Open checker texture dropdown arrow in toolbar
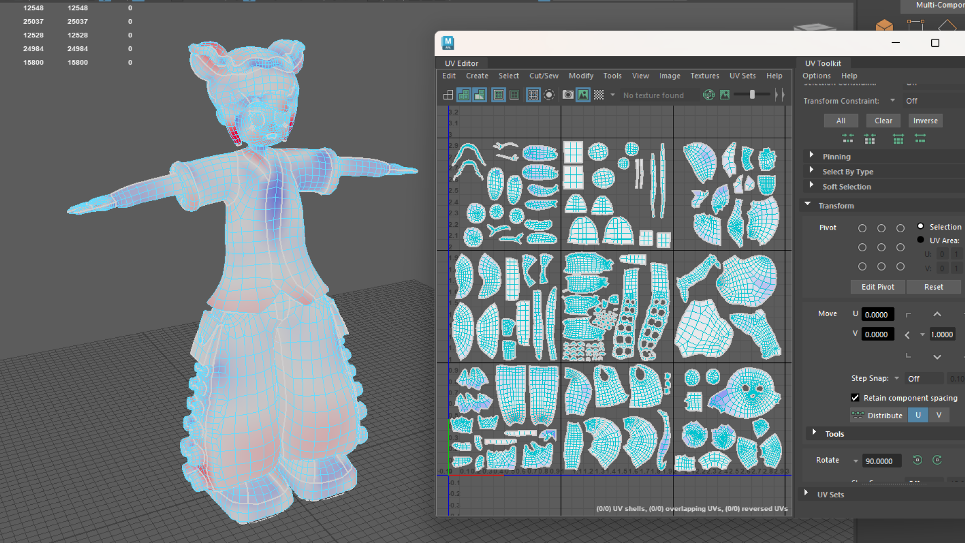Screen dimensions: 965x543 pos(613,95)
